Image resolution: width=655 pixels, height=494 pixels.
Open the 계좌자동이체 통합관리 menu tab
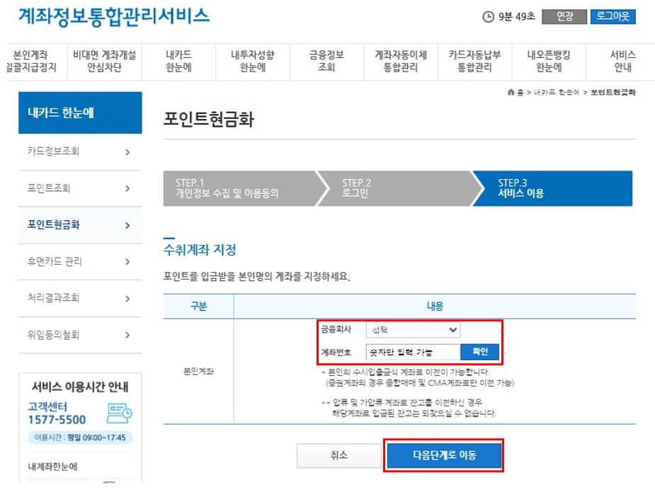tap(400, 61)
